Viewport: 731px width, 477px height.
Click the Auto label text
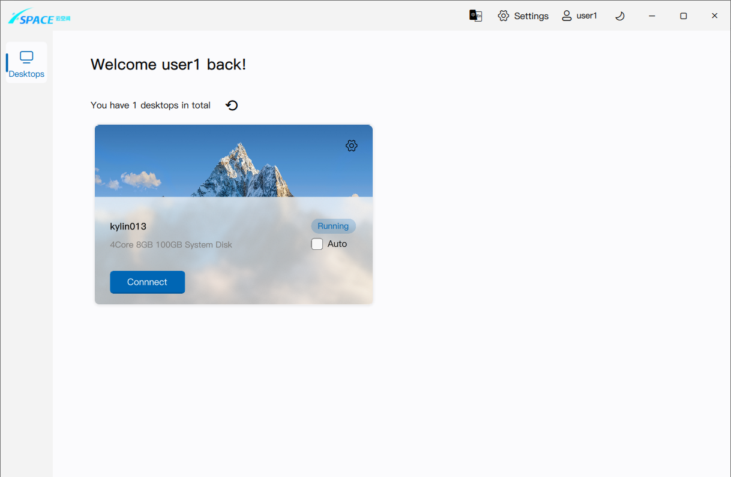(337, 244)
